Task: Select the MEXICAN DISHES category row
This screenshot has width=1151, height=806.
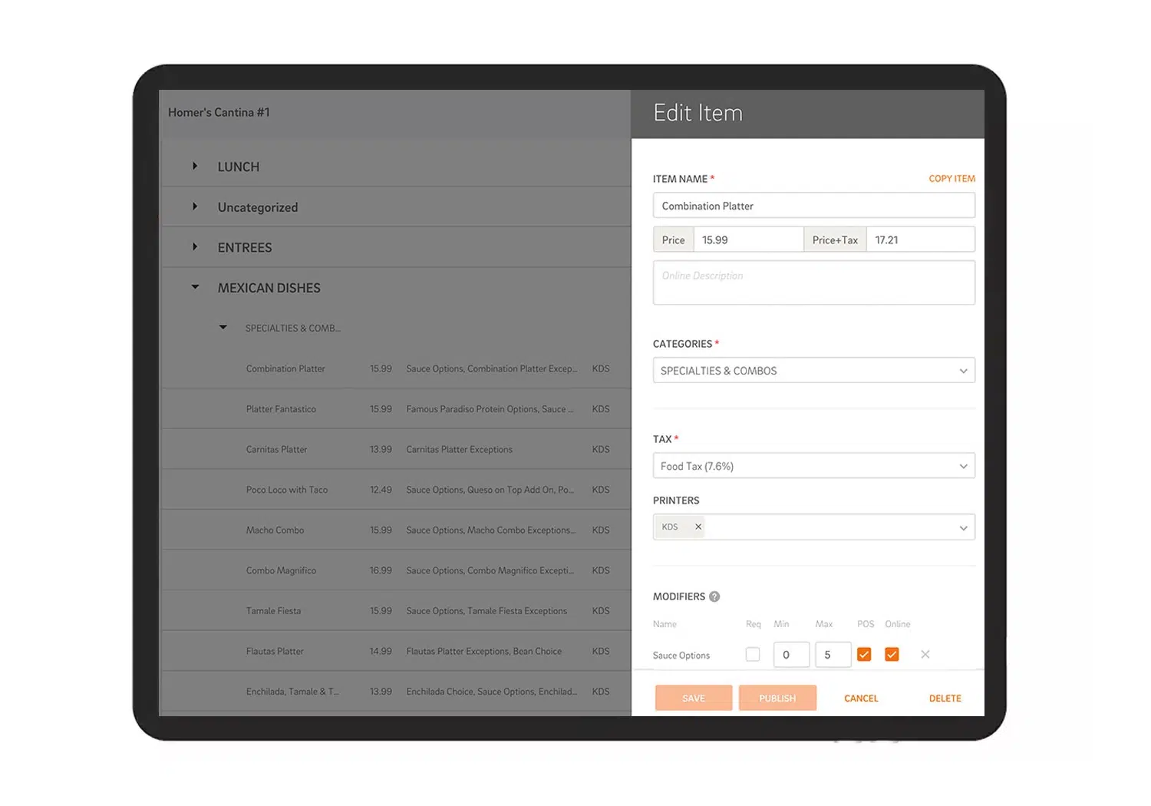Action: [396, 288]
